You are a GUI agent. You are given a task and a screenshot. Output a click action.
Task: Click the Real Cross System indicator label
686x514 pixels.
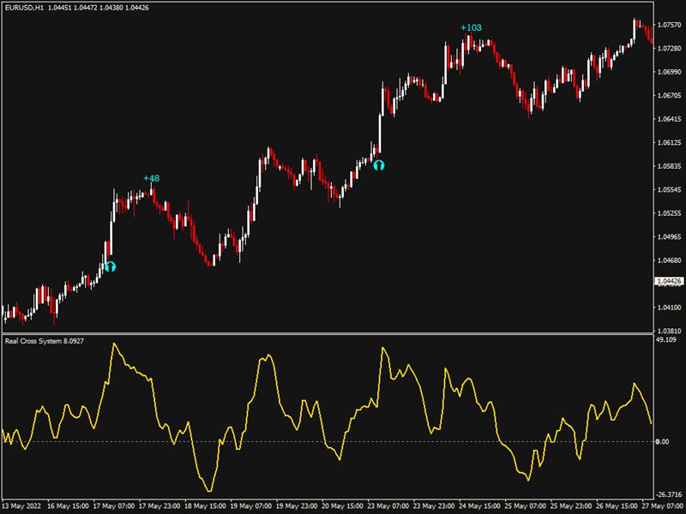pos(39,341)
